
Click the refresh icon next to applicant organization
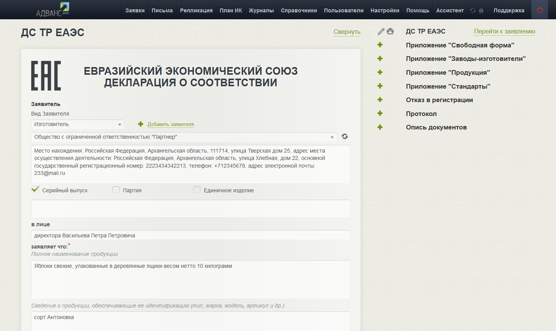tap(345, 136)
